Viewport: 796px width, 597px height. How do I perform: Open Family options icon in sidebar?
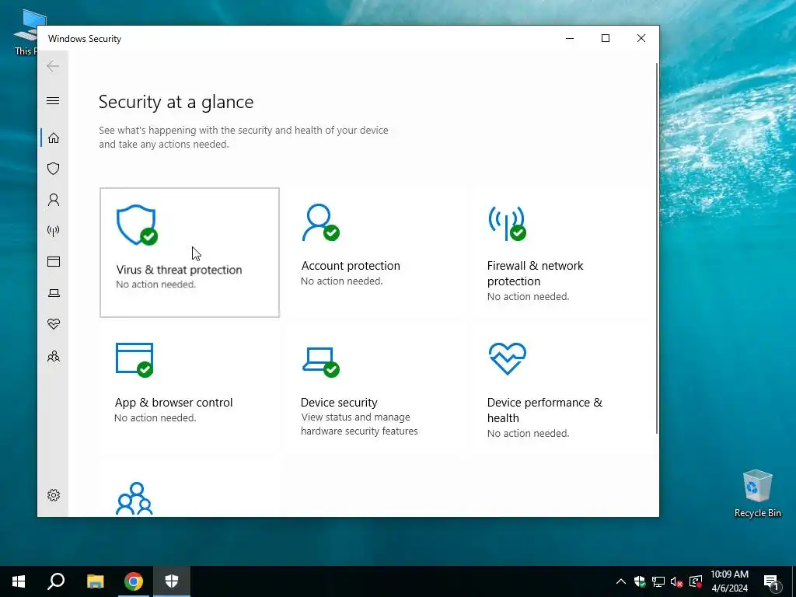54,356
